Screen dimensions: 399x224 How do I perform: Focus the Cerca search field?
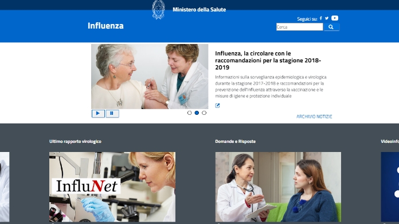[299, 27]
